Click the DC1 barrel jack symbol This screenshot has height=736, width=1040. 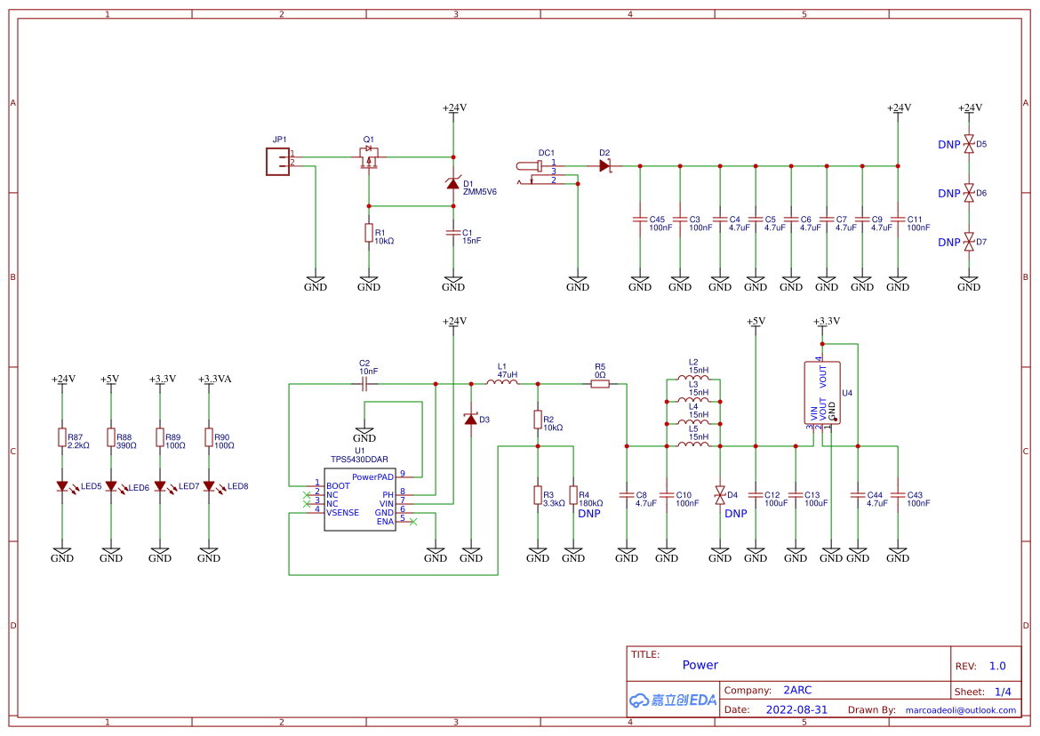(x=537, y=171)
